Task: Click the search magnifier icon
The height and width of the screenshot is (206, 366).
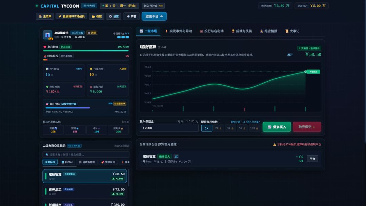Action: click(x=47, y=155)
